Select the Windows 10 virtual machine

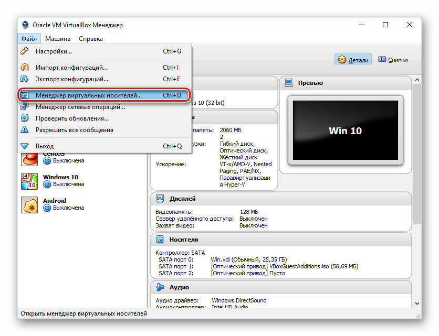(82, 181)
